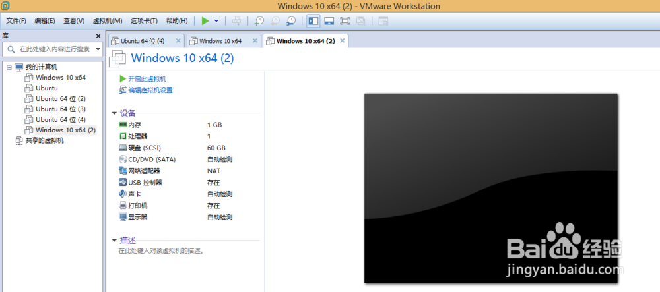Collapse the 我的计算机 tree node
The height and width of the screenshot is (292, 660).
[x=9, y=67]
